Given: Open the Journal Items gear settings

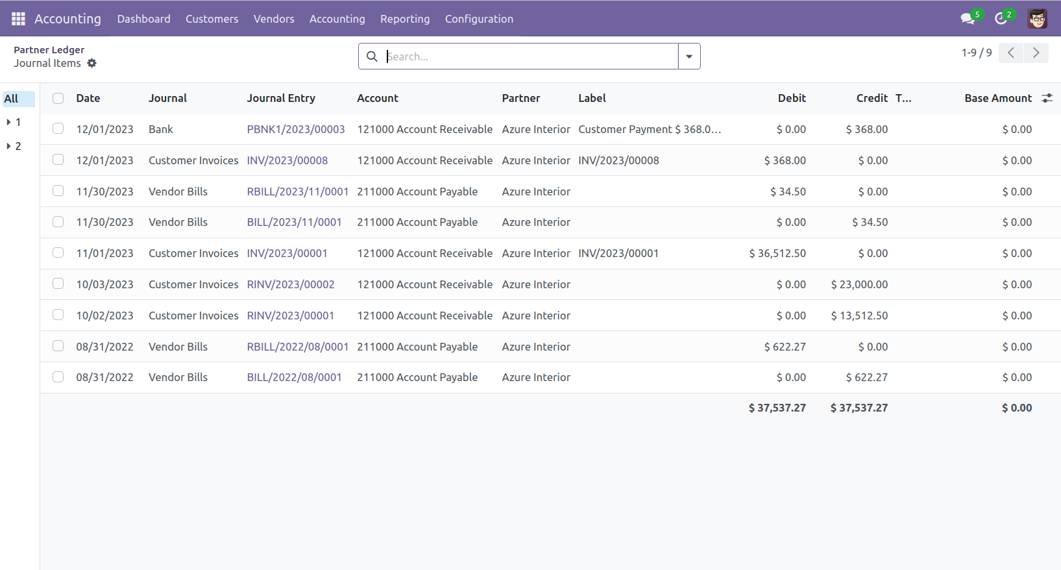Looking at the screenshot, I should (x=92, y=64).
